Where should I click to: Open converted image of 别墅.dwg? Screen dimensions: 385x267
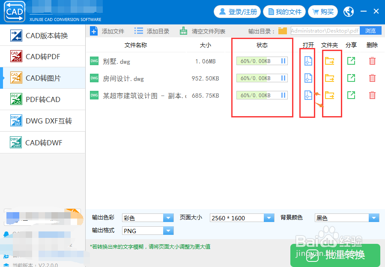tap(307, 61)
